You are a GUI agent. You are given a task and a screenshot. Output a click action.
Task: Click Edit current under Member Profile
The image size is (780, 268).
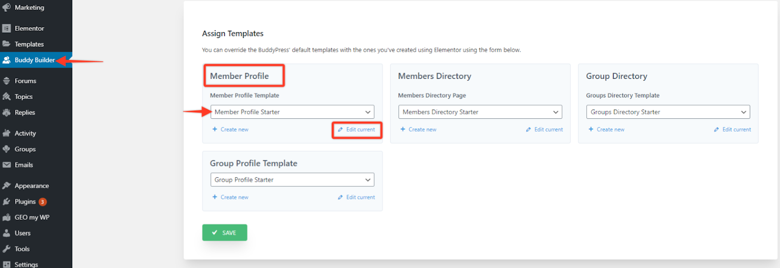(357, 130)
